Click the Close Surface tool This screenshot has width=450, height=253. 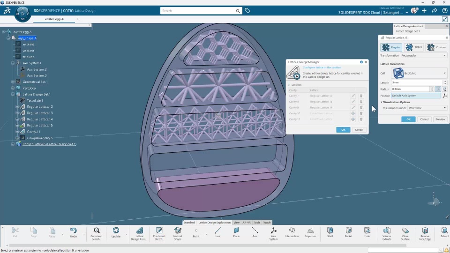coord(405,233)
